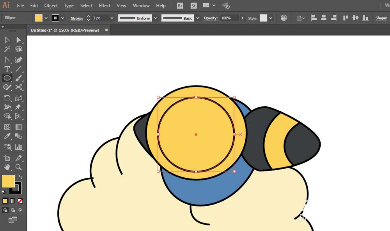Switch to the Untitled-1* document tab
Viewport: 390px width, 231px height.
tap(65, 30)
